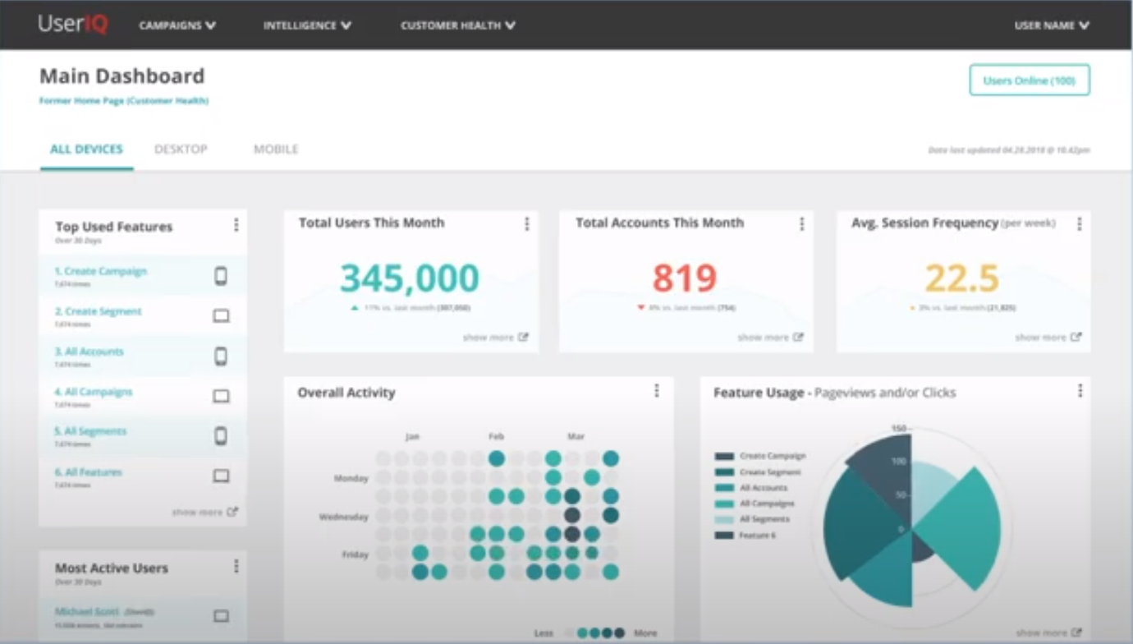Open Former Home Page (Customer Health) link
The height and width of the screenshot is (644, 1133).
[x=124, y=101]
